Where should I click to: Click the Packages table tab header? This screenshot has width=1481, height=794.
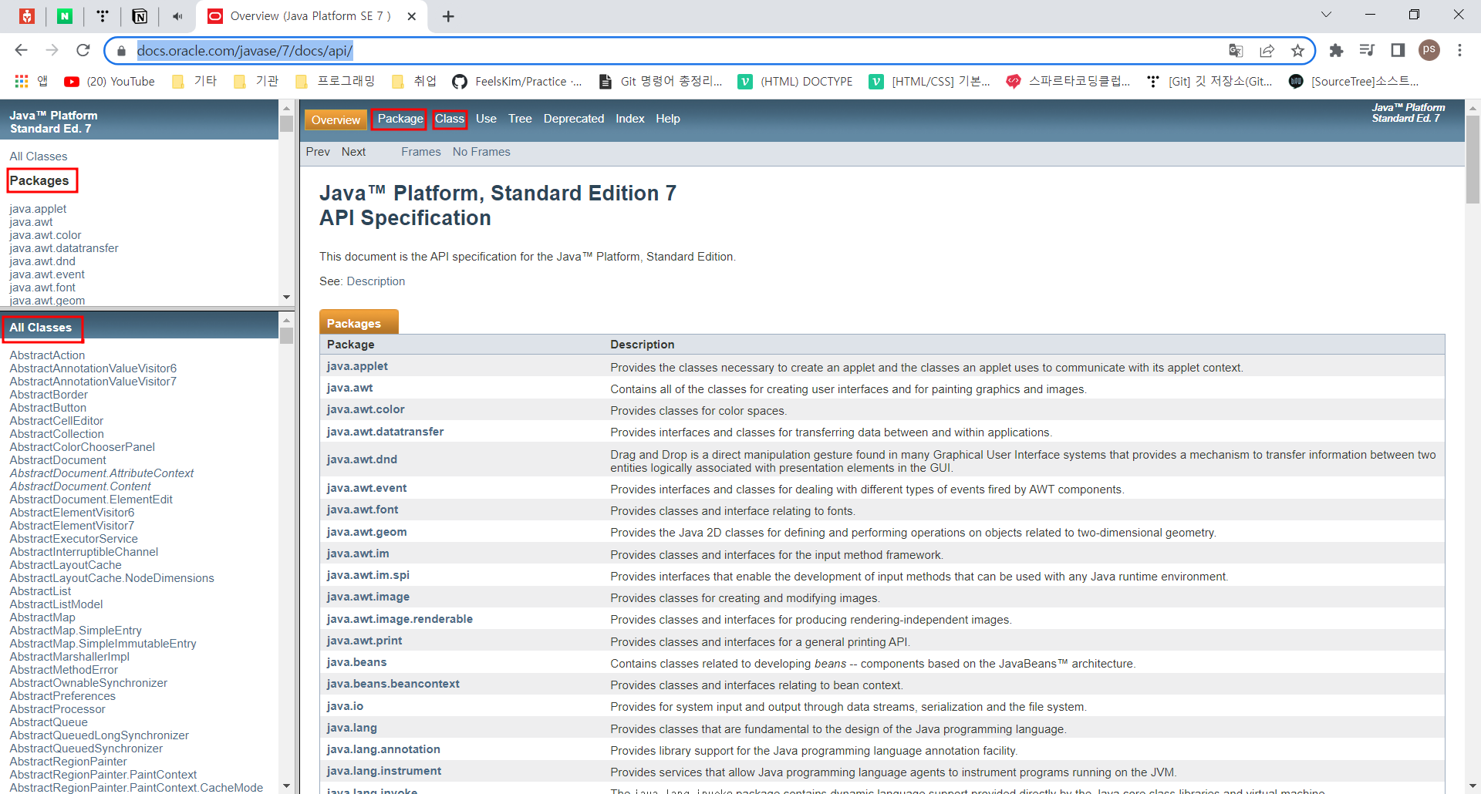point(359,322)
